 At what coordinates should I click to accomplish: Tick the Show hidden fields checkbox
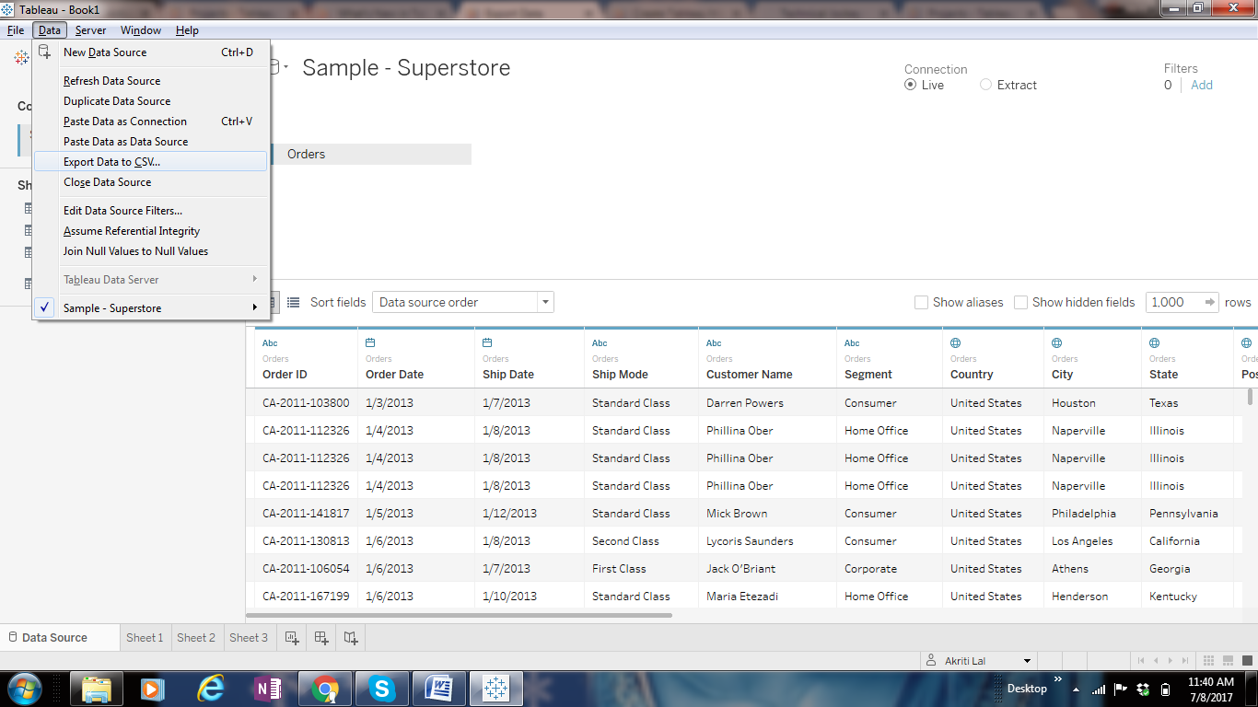click(1020, 302)
